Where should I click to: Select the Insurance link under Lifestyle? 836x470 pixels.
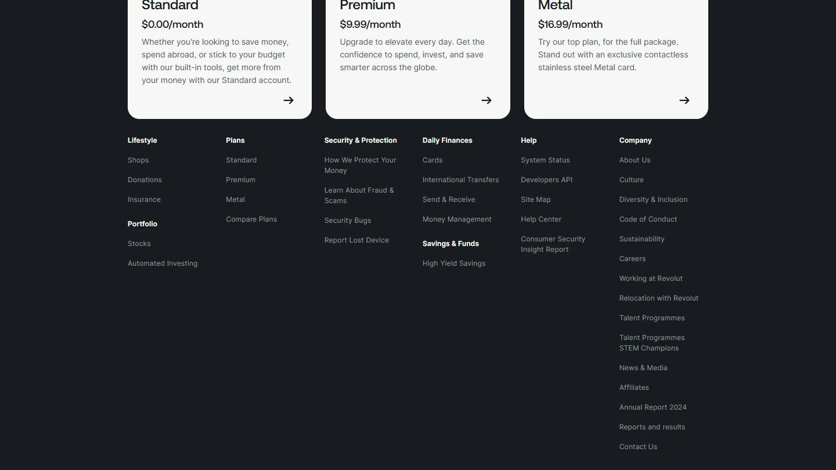(144, 200)
